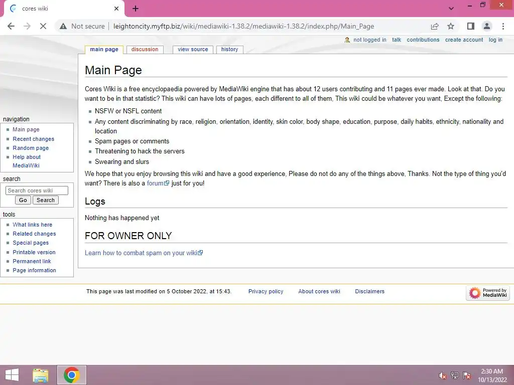Open Windows Start menu
Screen dimensions: 514x385
click(12, 375)
